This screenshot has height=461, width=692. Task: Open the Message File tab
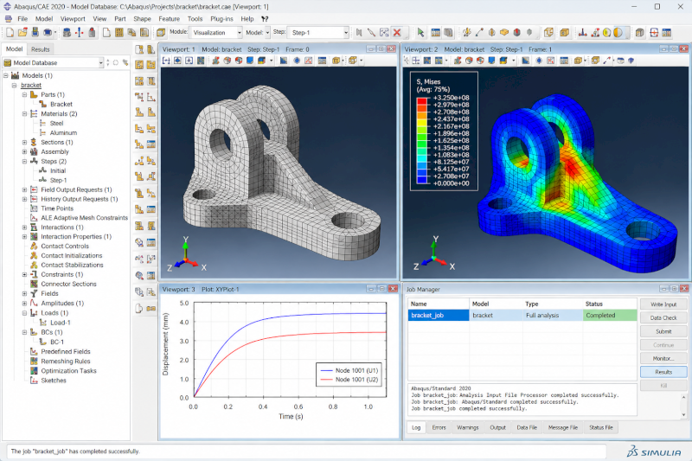563,427
